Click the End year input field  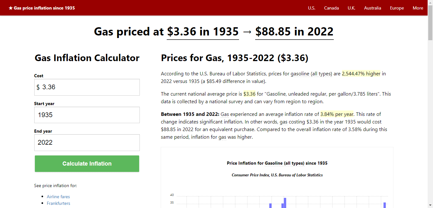87,142
